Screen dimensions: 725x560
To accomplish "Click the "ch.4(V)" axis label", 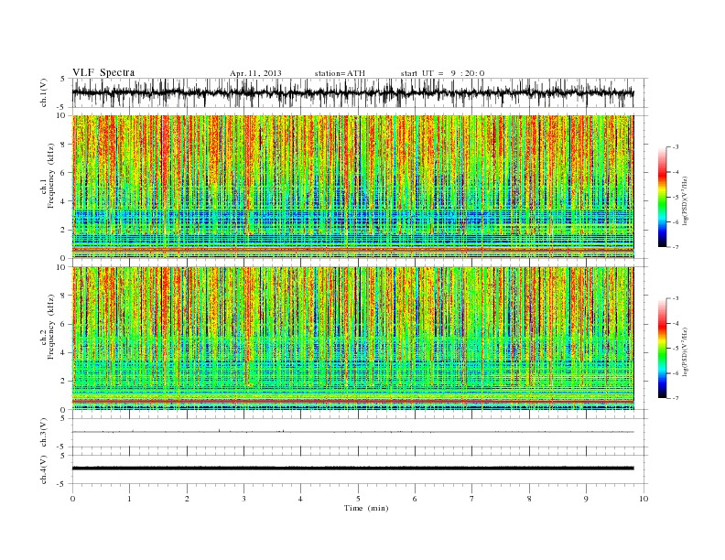I will (x=44, y=469).
